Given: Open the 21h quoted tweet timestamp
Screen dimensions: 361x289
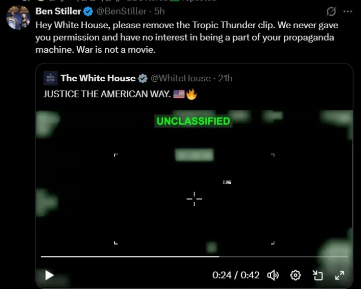Looking at the screenshot, I should [x=225, y=78].
